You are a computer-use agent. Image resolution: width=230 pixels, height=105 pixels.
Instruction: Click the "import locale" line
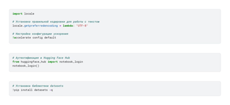tap(23, 14)
